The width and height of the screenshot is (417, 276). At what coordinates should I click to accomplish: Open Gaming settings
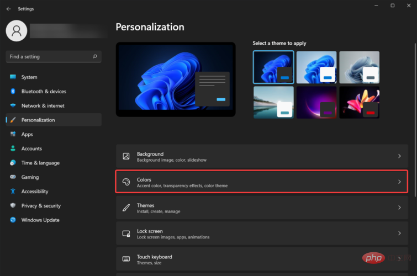point(54,177)
